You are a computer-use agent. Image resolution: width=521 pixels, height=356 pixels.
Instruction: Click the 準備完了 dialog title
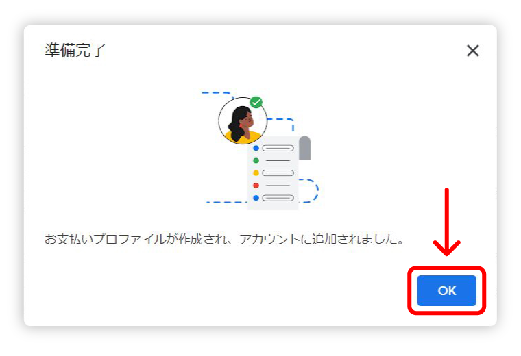(x=75, y=51)
